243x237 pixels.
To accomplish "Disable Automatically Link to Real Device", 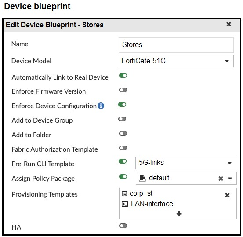I will click(123, 76).
